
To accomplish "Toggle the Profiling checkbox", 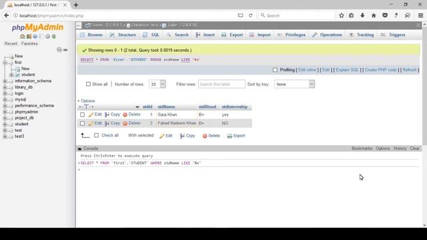I will point(275,70).
